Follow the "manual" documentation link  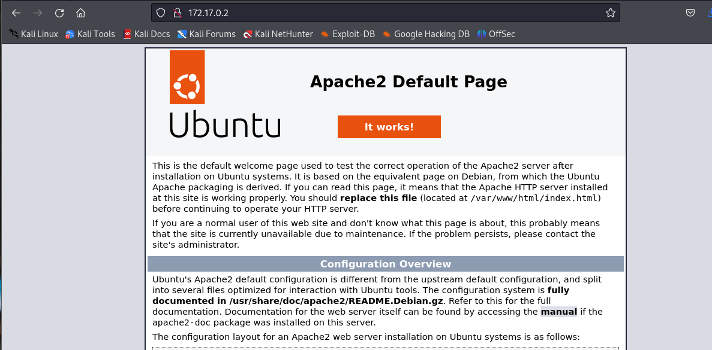[558, 312]
